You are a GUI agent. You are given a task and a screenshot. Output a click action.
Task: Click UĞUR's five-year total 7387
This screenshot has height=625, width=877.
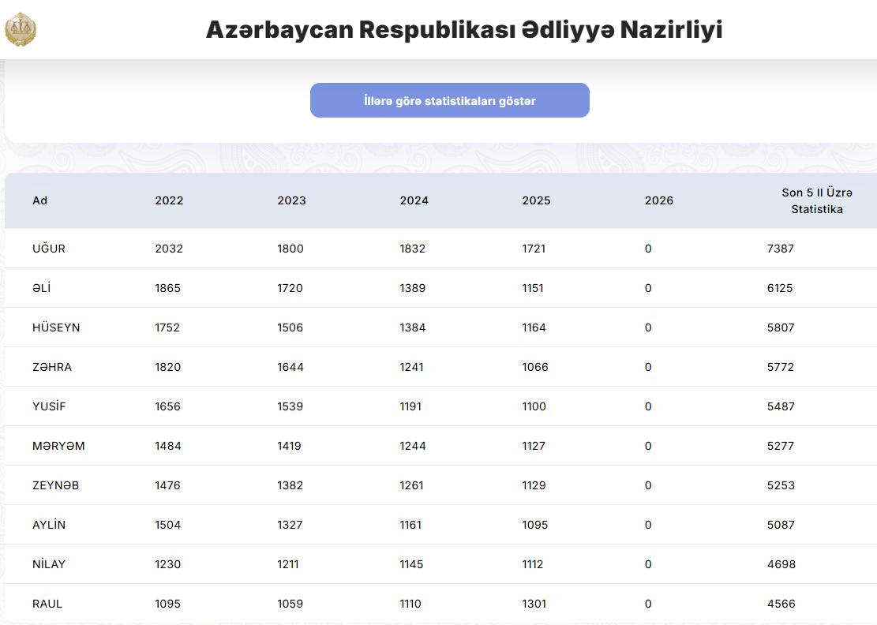point(780,249)
